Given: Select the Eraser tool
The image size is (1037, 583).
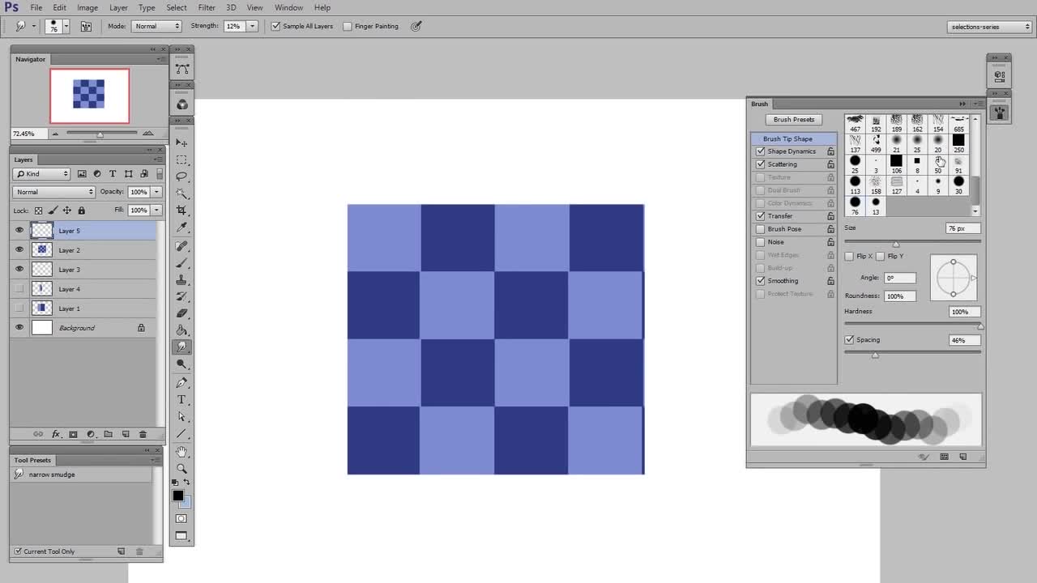Looking at the screenshot, I should 181,313.
